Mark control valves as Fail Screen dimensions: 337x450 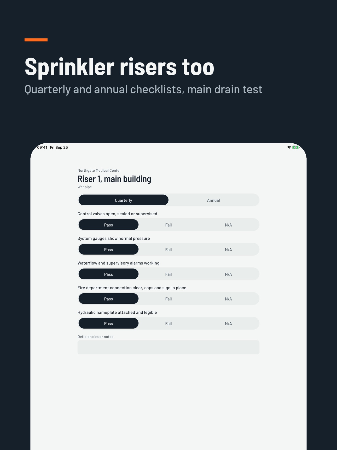point(168,225)
